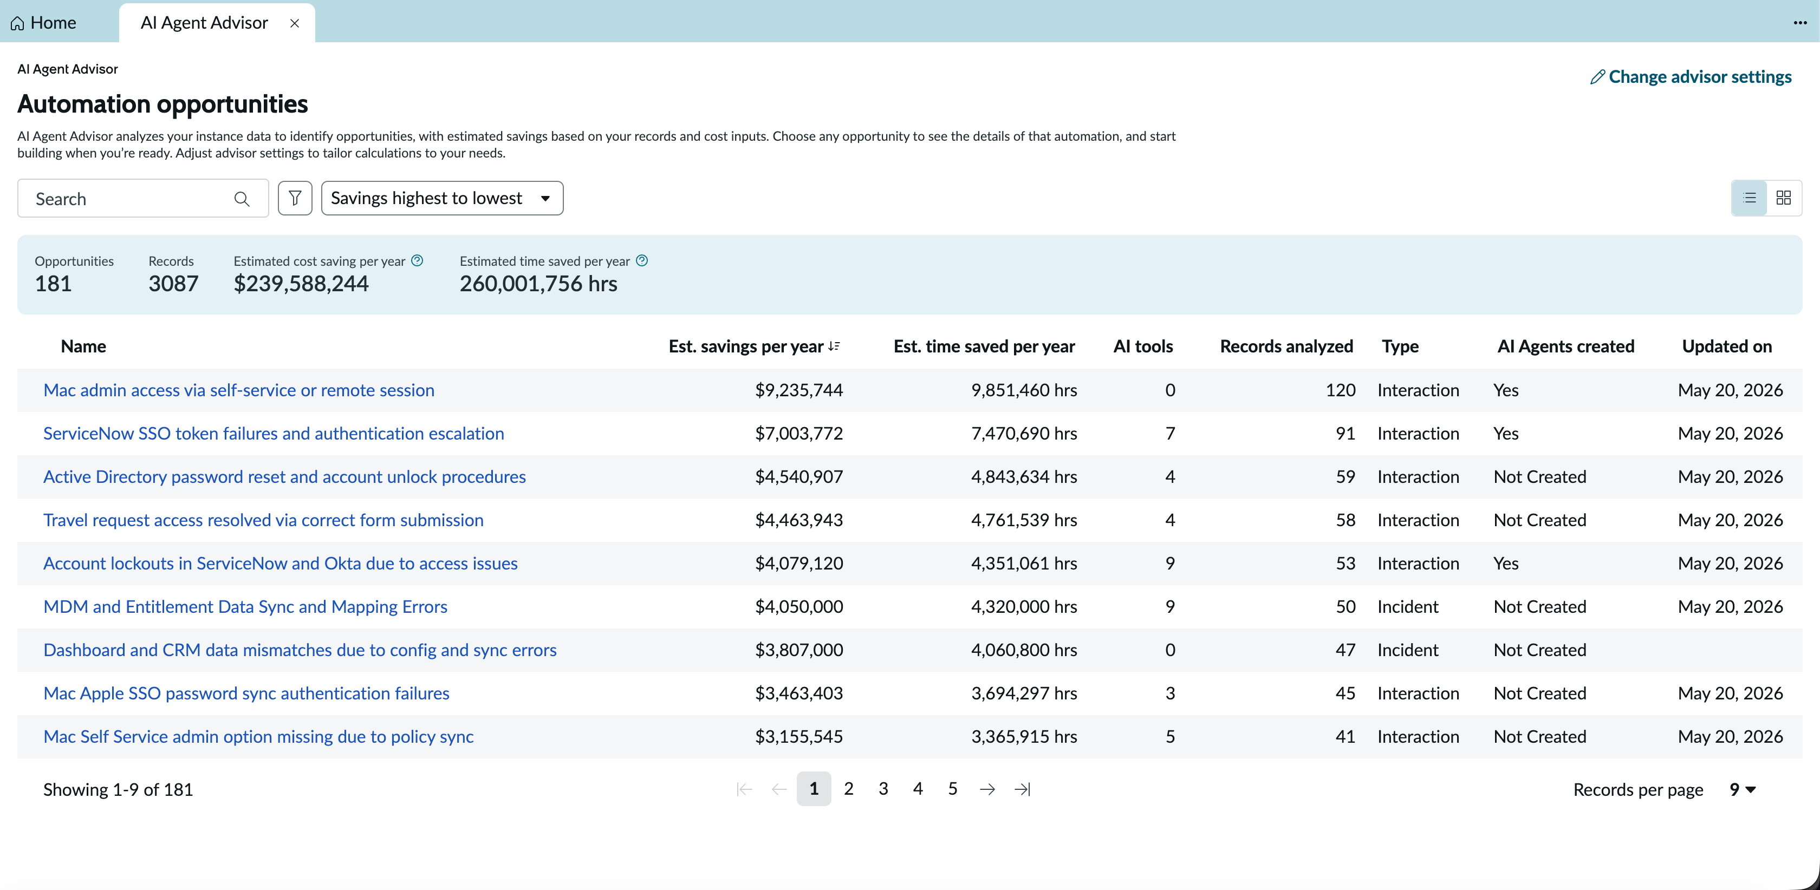Go to page 3
This screenshot has height=890, width=1820.
[x=883, y=789]
